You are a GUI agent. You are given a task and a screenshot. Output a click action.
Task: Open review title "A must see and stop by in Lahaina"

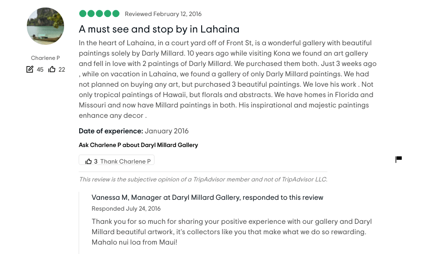pyautogui.click(x=159, y=29)
